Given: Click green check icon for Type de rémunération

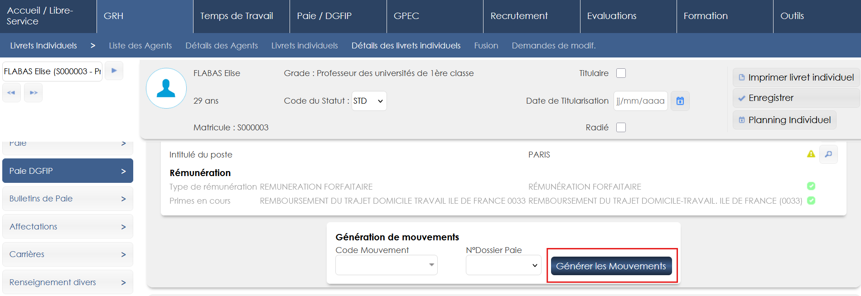Looking at the screenshot, I should pos(811,186).
